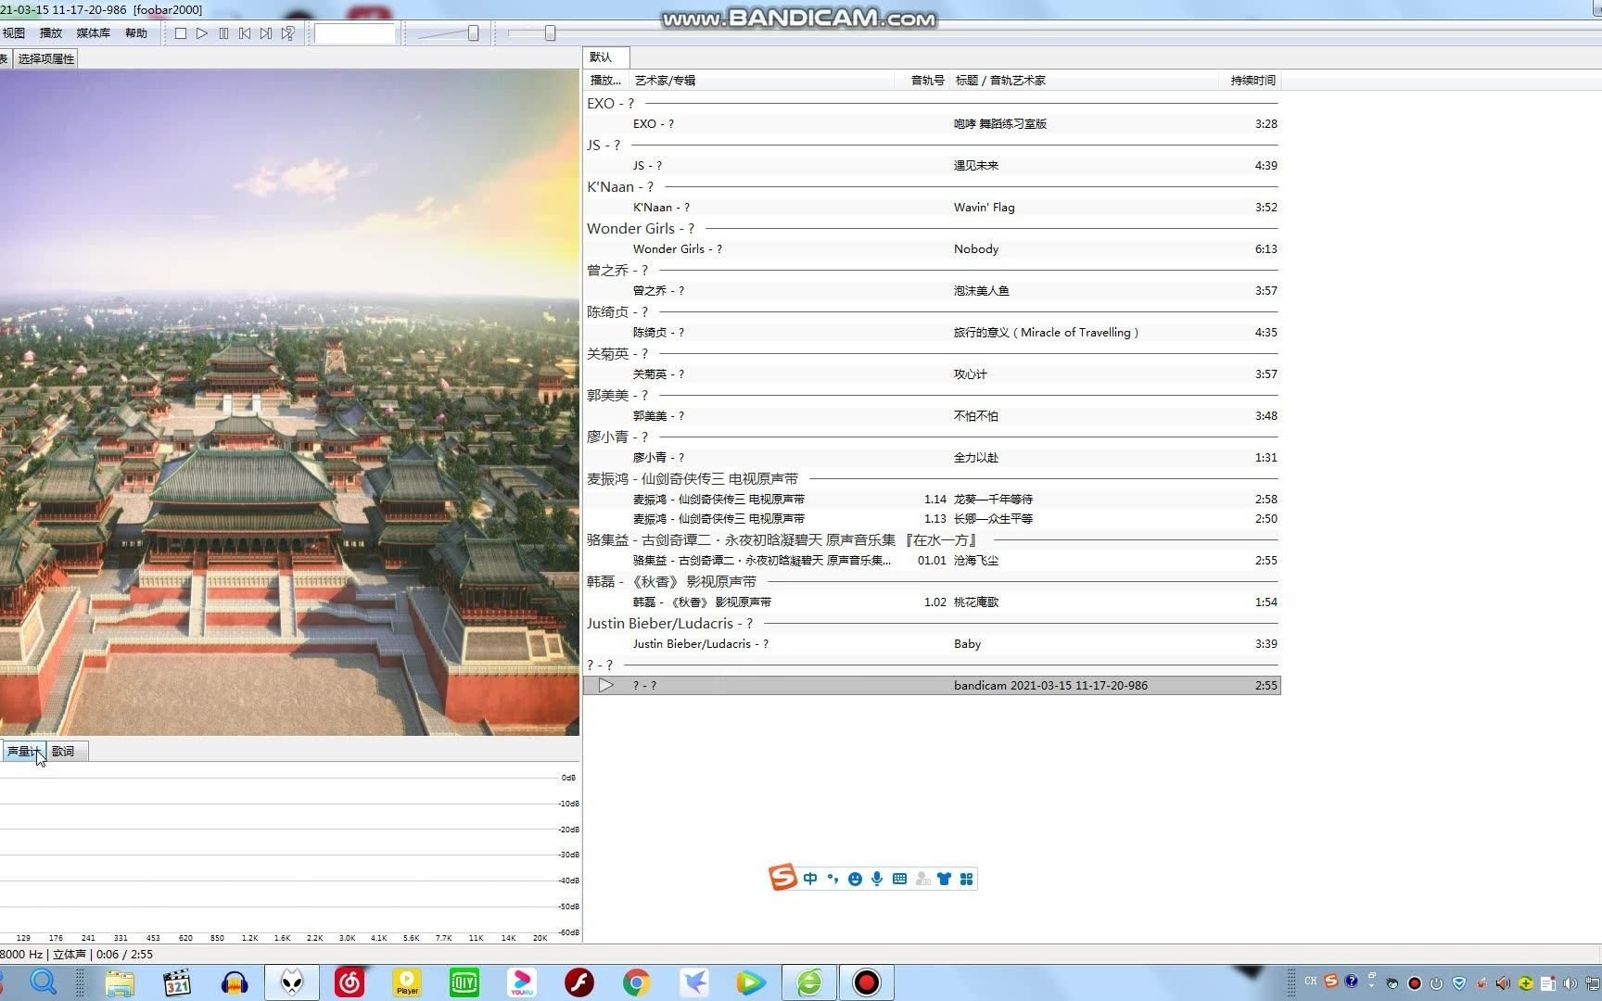This screenshot has width=1602, height=1001.
Task: Click the seek bar handle
Action: (x=550, y=33)
